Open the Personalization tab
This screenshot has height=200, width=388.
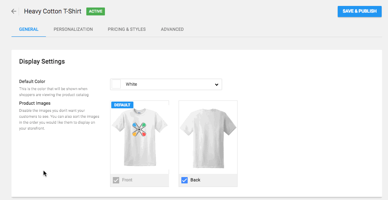(73, 29)
